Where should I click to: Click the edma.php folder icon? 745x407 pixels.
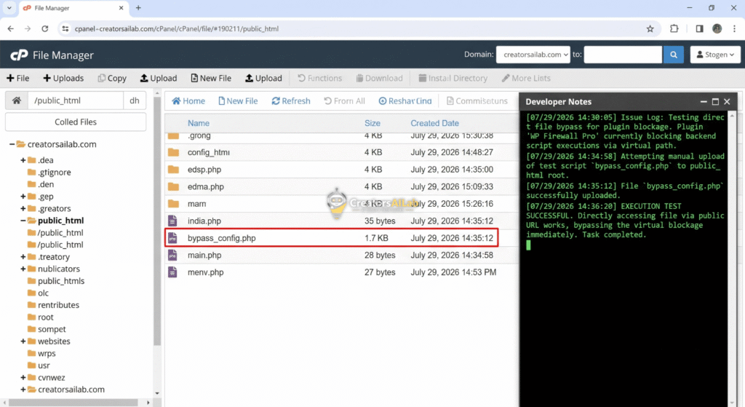coord(173,186)
